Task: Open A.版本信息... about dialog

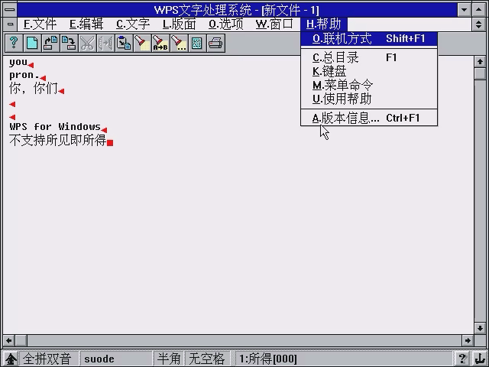Action: tap(369, 118)
